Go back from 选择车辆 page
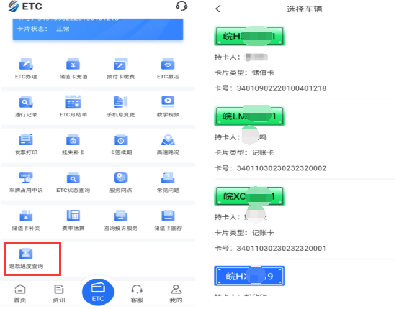399x309 pixels. tap(218, 9)
